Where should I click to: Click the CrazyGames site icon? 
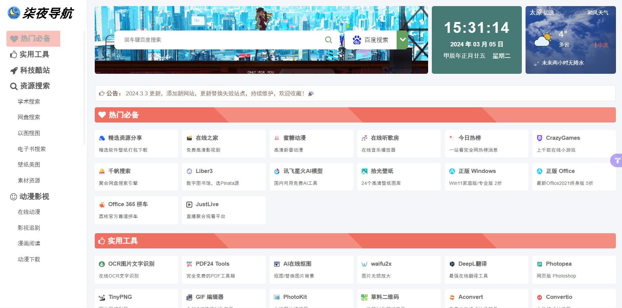pyautogui.click(x=539, y=138)
